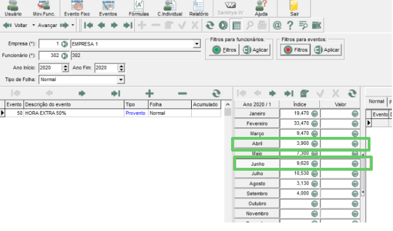Screen dimensions: 393x231
Task: Expand the Empresa combo box
Action: 197,44
